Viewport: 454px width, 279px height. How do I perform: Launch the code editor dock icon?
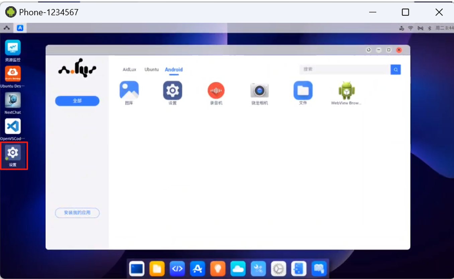click(x=177, y=269)
